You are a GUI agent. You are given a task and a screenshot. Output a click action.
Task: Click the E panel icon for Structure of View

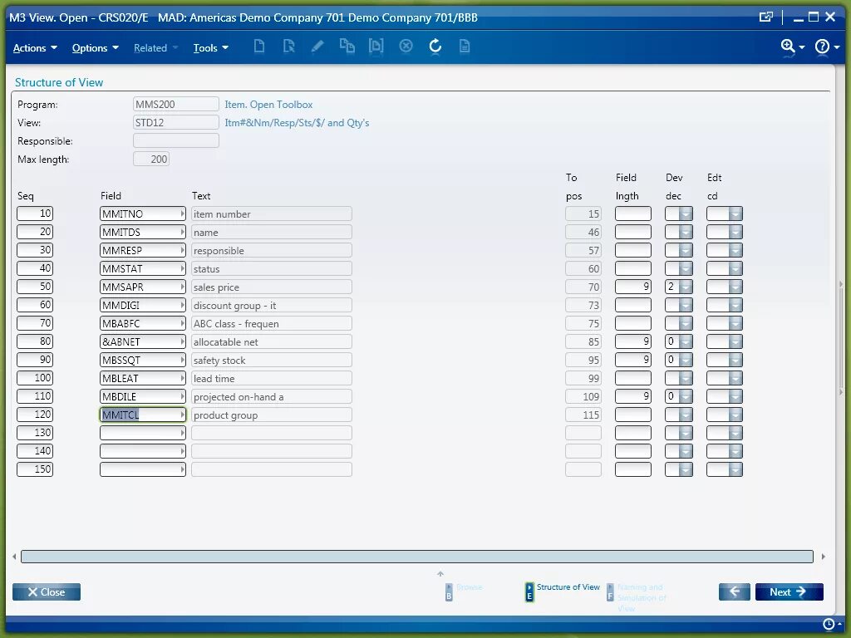529,591
